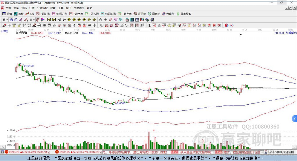Open the 9P四方形 tool
The width and height of the screenshot is (297, 161).
point(60,14)
